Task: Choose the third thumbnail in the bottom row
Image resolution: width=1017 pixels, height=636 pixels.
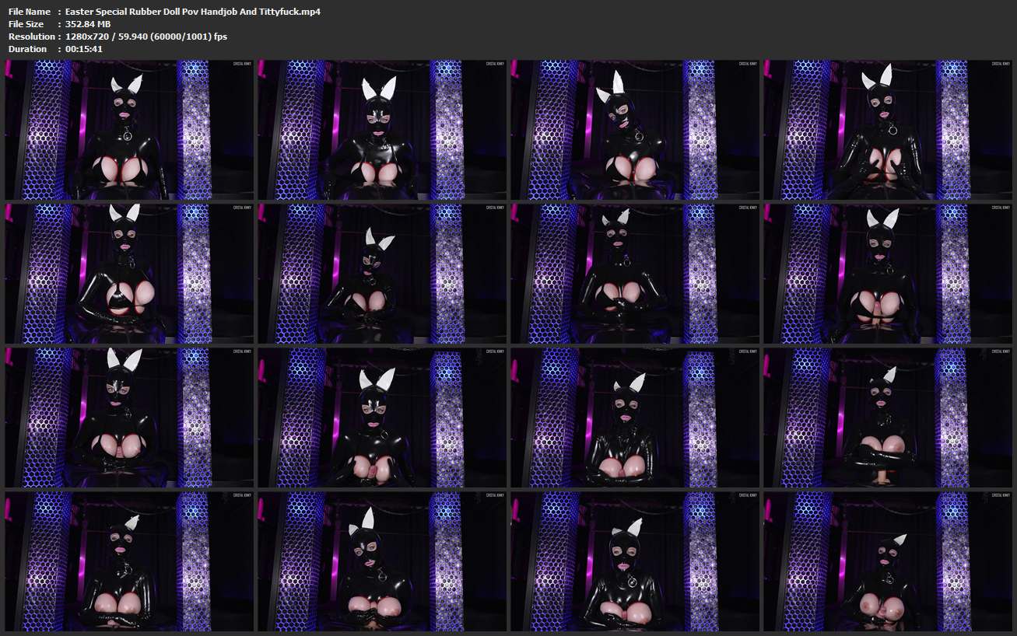Action: coord(635,561)
